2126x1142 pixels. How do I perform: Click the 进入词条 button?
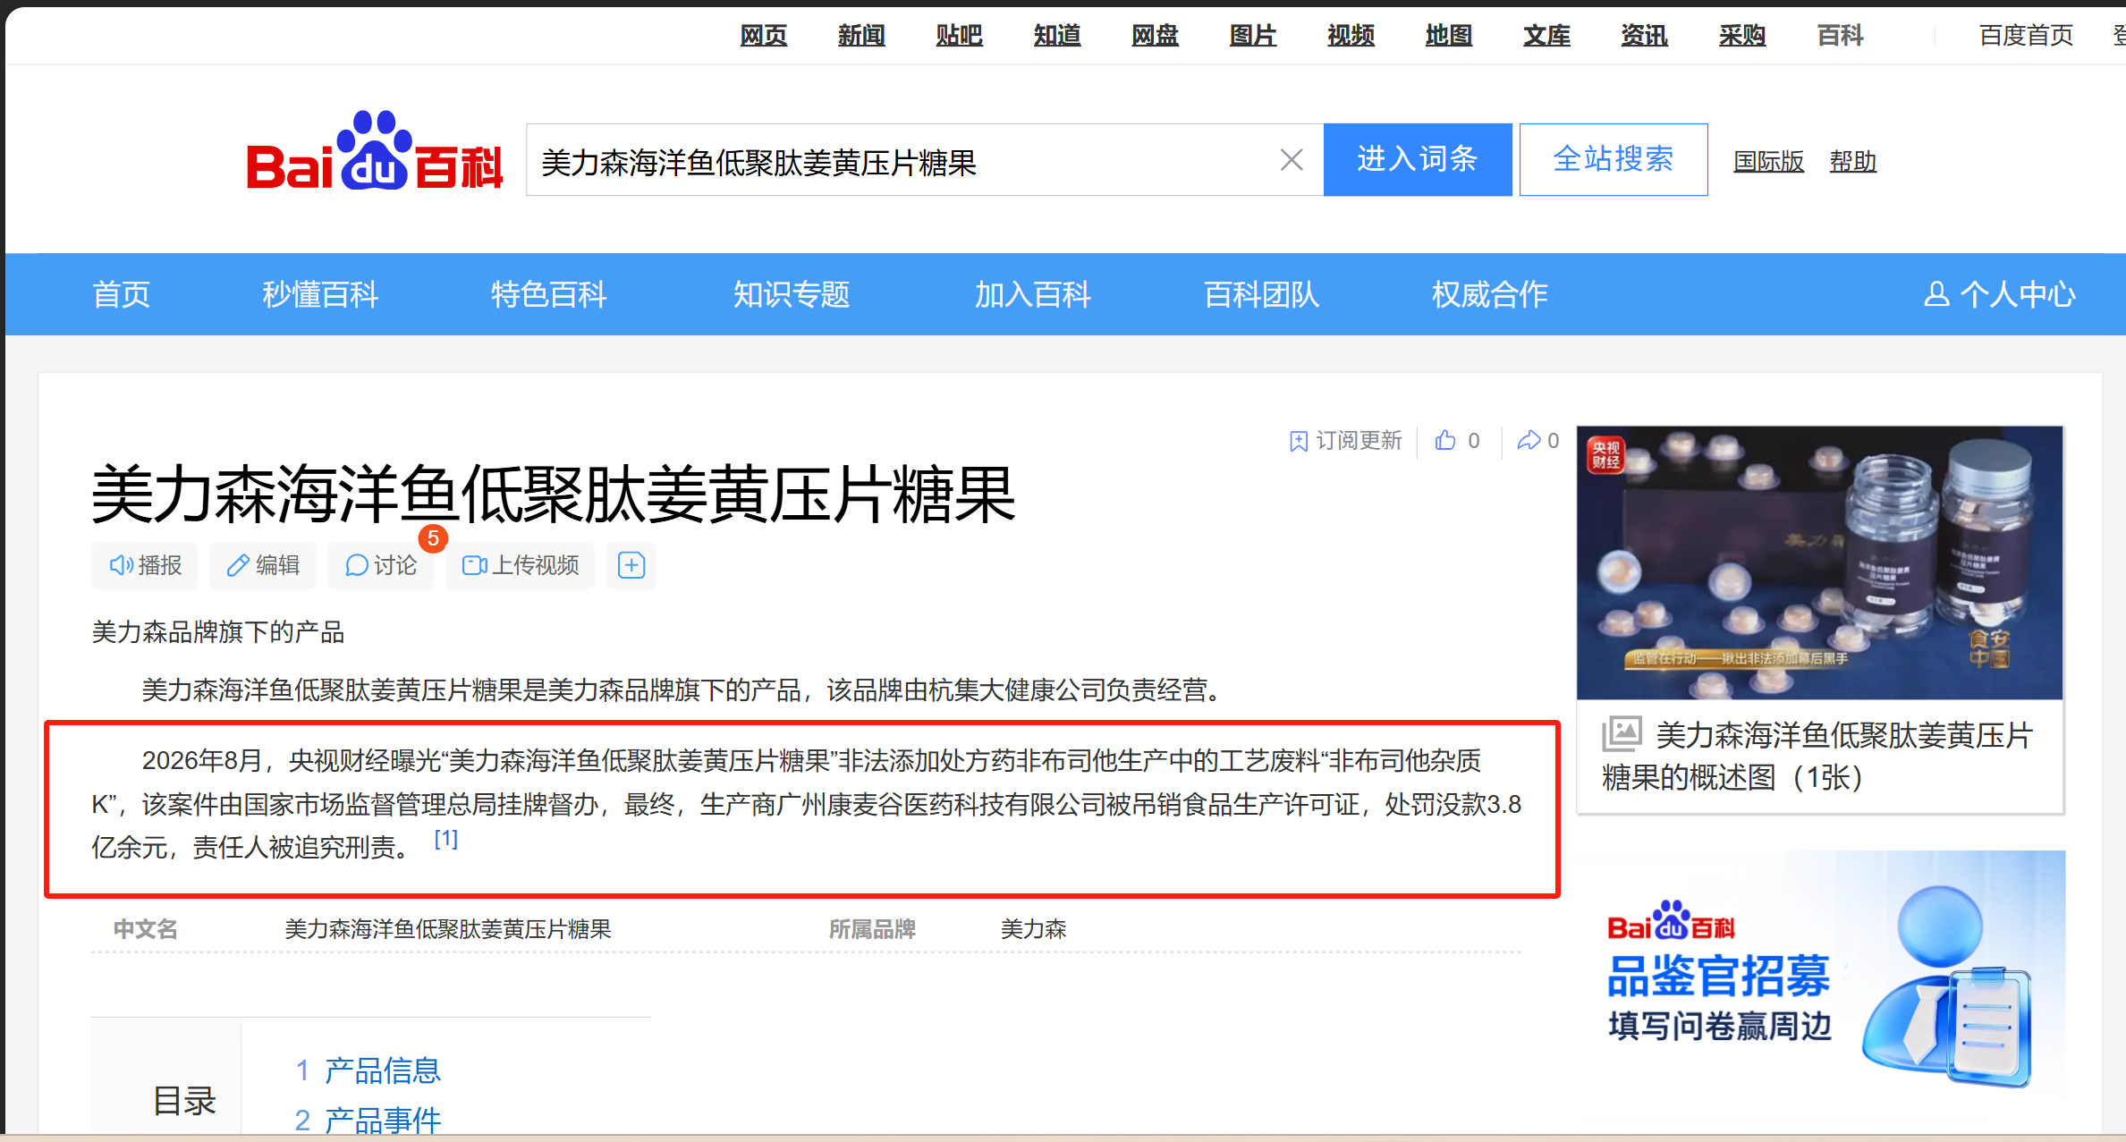1418,159
